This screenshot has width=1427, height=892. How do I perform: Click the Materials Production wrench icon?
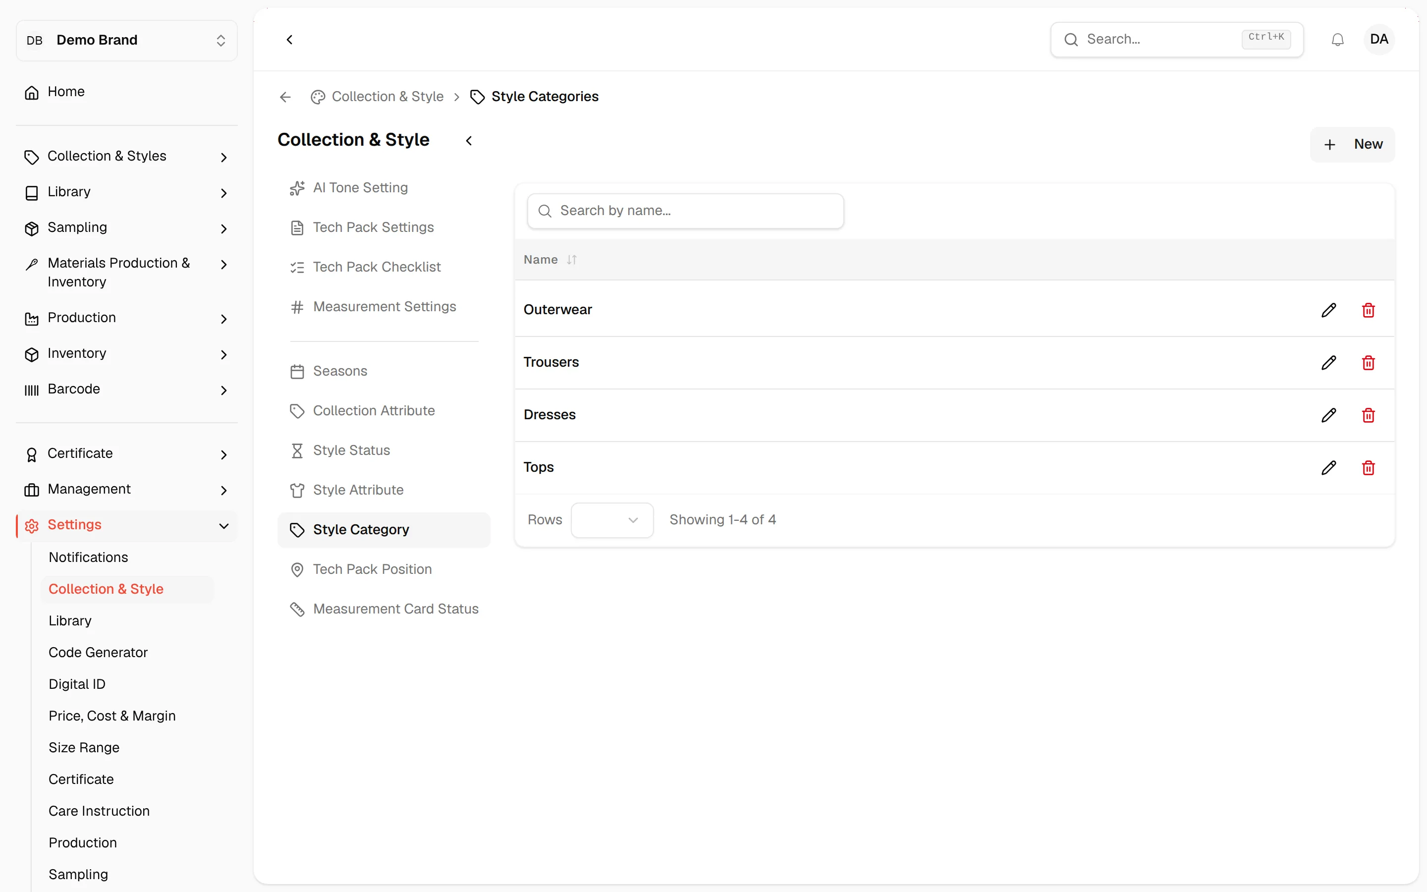tap(32, 264)
